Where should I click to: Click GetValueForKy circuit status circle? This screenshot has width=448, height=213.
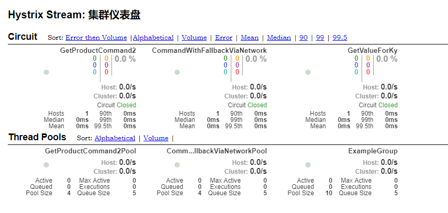tap(308, 72)
